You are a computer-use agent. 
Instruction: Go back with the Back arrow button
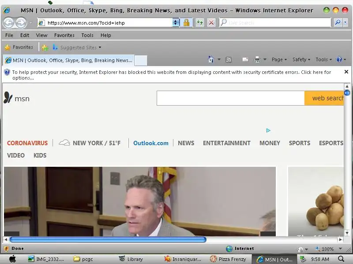click(x=9, y=23)
